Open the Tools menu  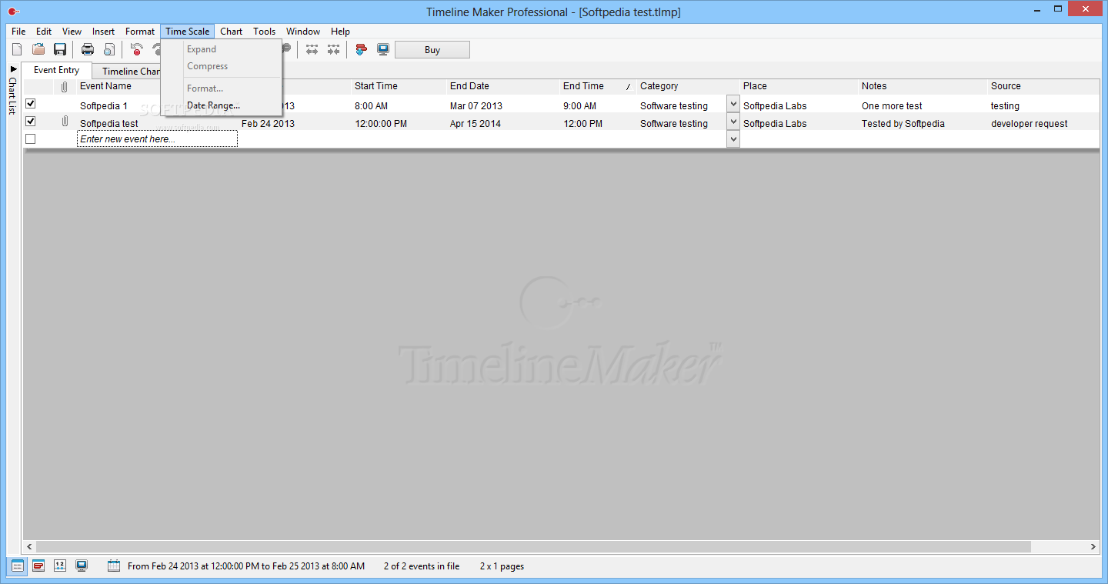[264, 32]
